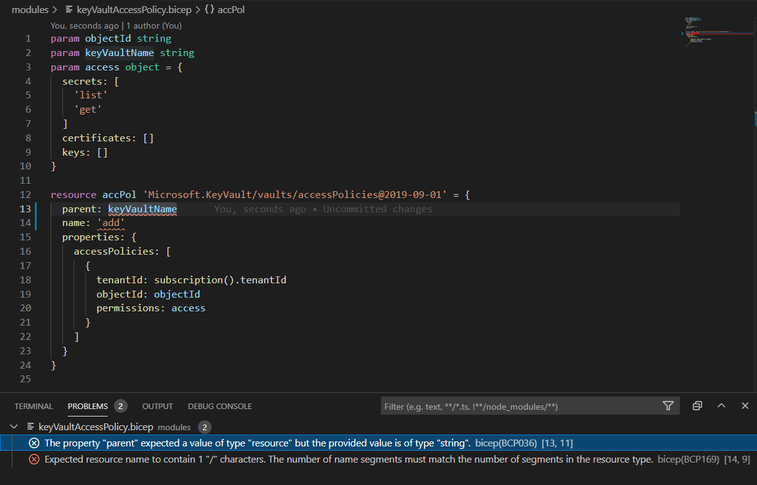The image size is (757, 485).
Task: Click the underlined 'add' string on line 14
Action: (111, 223)
